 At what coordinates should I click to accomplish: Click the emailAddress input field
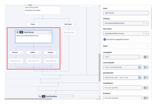pyautogui.click(x=122, y=88)
